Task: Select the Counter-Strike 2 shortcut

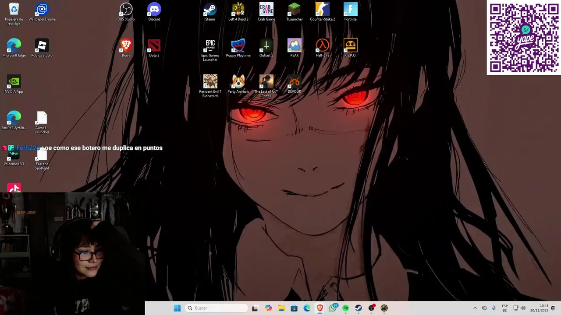Action: click(323, 12)
